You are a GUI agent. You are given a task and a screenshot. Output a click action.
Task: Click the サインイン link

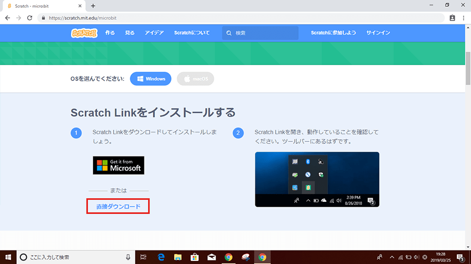[378, 33]
